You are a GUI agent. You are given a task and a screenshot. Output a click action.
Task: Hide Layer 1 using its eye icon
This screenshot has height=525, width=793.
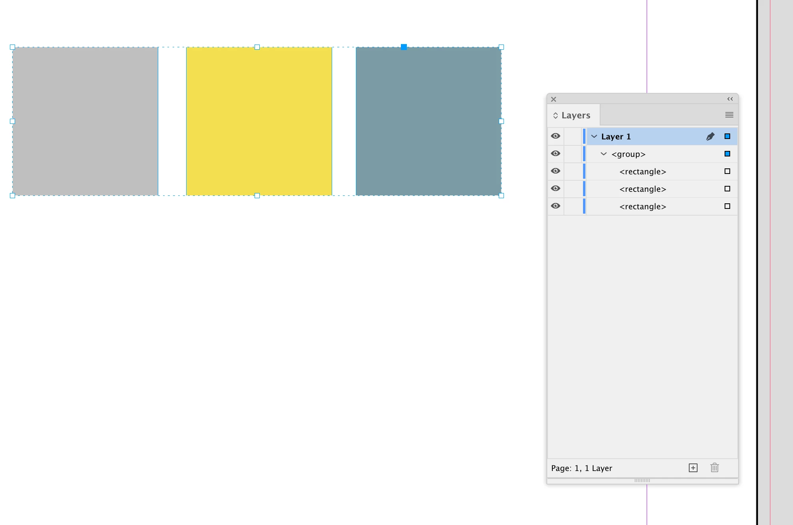(556, 136)
